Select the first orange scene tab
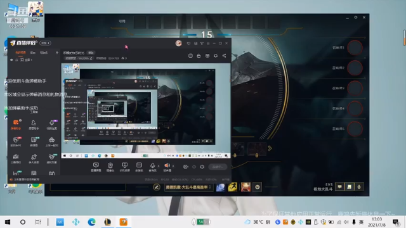Viewport: 406px width, 228px height. [20, 53]
